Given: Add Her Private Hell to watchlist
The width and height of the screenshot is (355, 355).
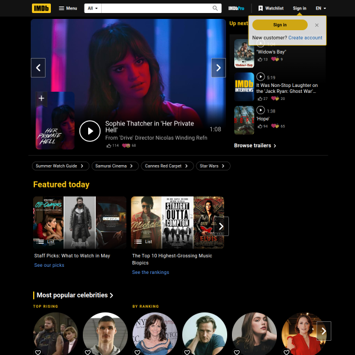Looking at the screenshot, I should point(41,99).
